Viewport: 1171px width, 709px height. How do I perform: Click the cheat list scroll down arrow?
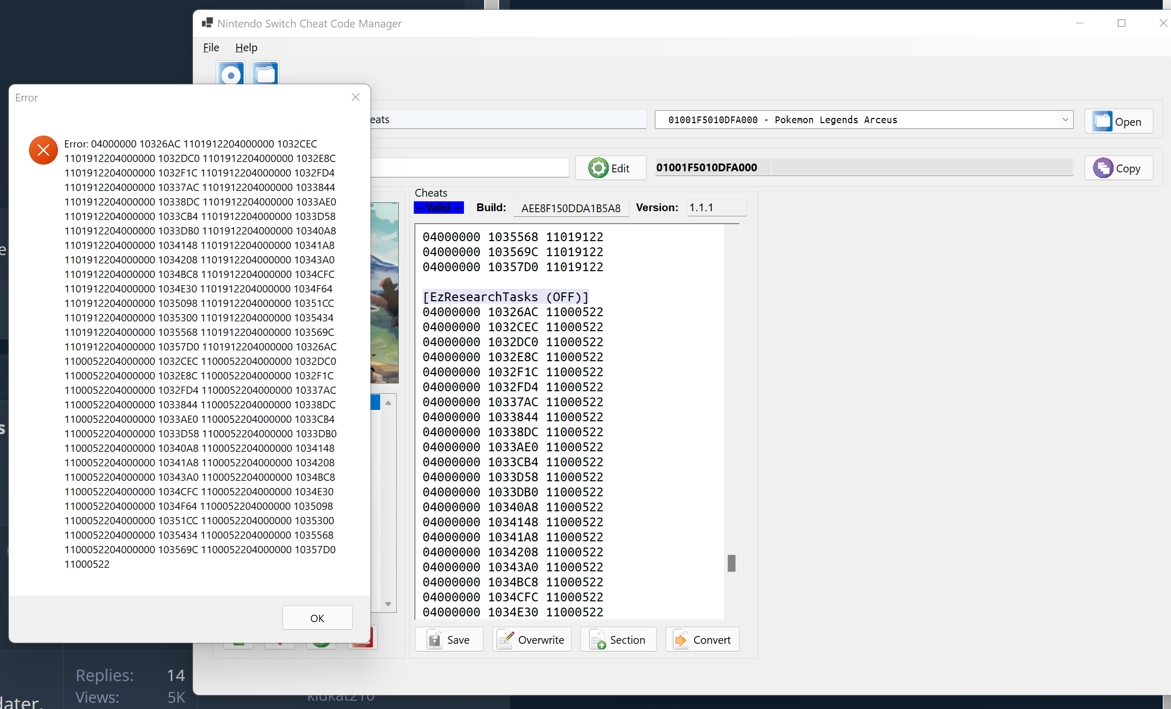(x=388, y=604)
